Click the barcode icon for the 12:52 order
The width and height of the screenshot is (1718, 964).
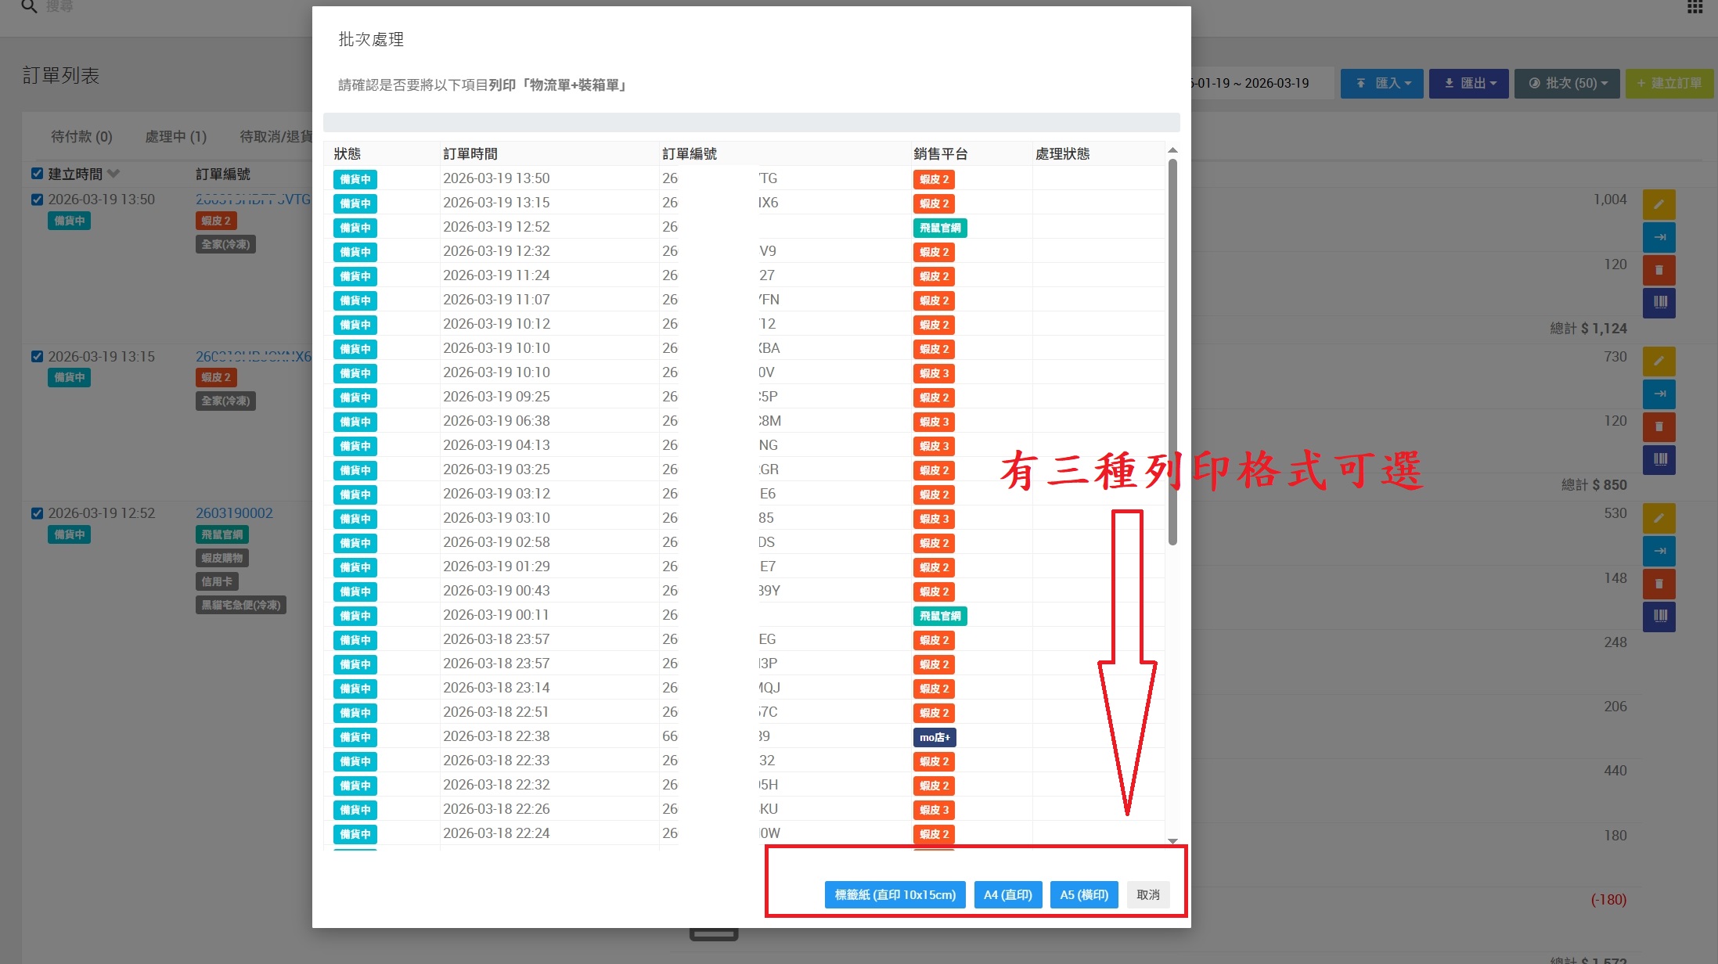click(x=1659, y=617)
